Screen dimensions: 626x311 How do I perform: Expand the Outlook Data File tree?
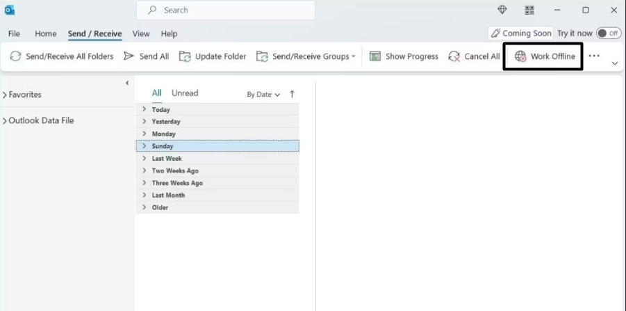(x=5, y=120)
